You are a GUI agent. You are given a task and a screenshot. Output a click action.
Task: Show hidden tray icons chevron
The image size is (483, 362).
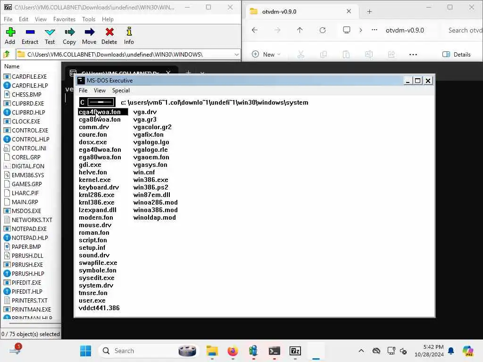361,351
